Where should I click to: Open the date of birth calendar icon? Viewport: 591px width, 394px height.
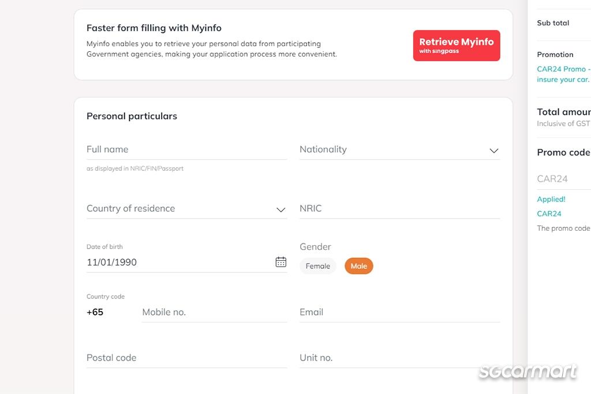click(x=280, y=262)
